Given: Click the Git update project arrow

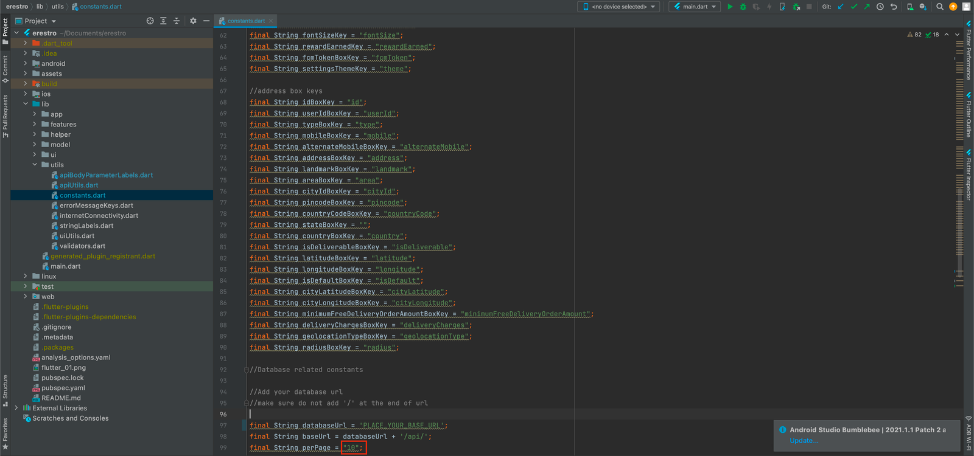Looking at the screenshot, I should pos(841,7).
